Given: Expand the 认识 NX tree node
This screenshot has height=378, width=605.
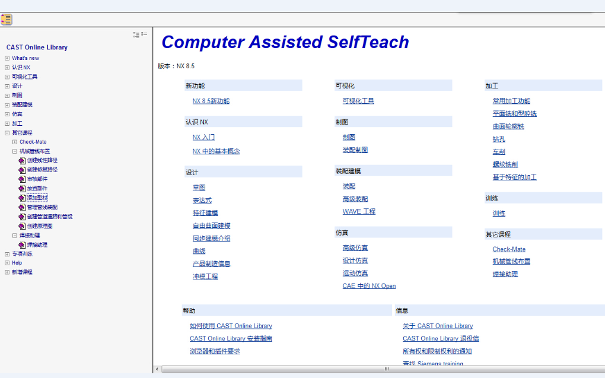Looking at the screenshot, I should click(7, 68).
